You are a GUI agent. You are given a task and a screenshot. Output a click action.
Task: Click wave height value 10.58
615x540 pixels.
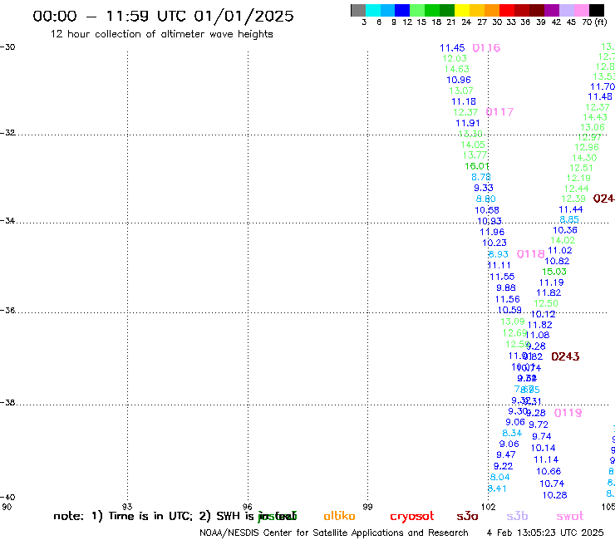pyautogui.click(x=487, y=210)
